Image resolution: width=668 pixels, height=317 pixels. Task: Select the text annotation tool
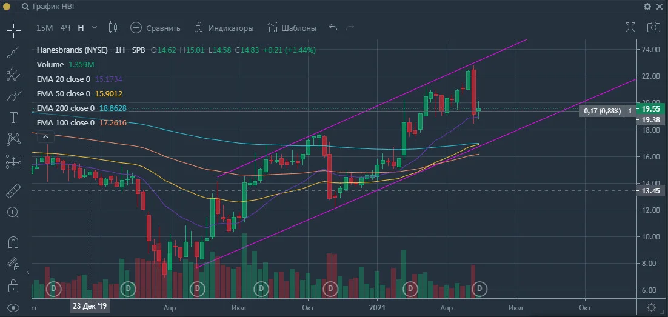pos(13,118)
